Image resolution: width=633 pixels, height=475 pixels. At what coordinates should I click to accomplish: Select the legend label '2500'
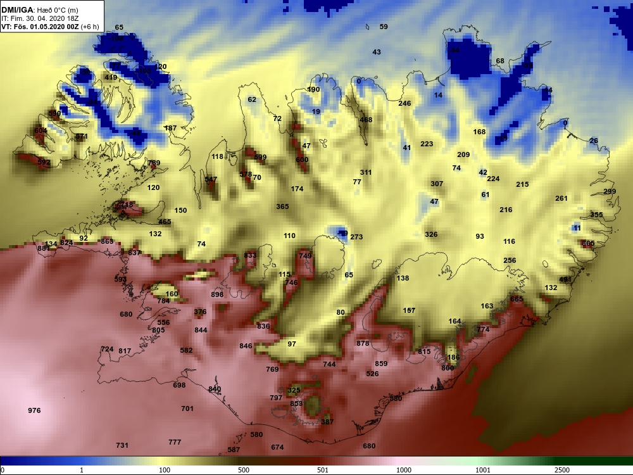[x=562, y=470]
